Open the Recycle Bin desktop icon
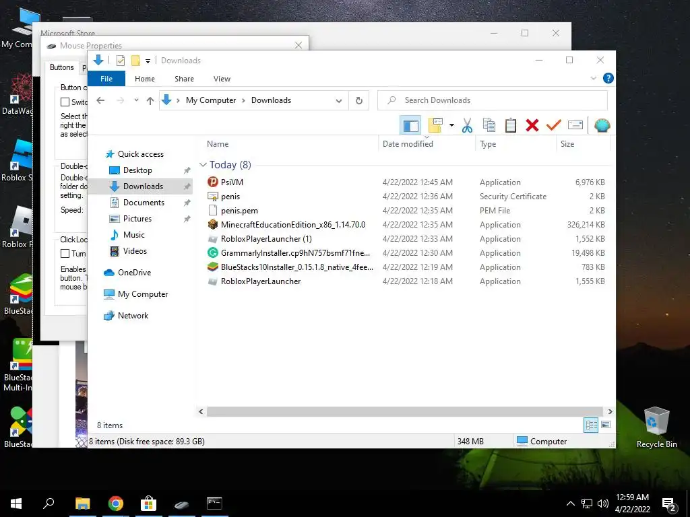Viewport: 690px width, 517px height. (x=656, y=426)
